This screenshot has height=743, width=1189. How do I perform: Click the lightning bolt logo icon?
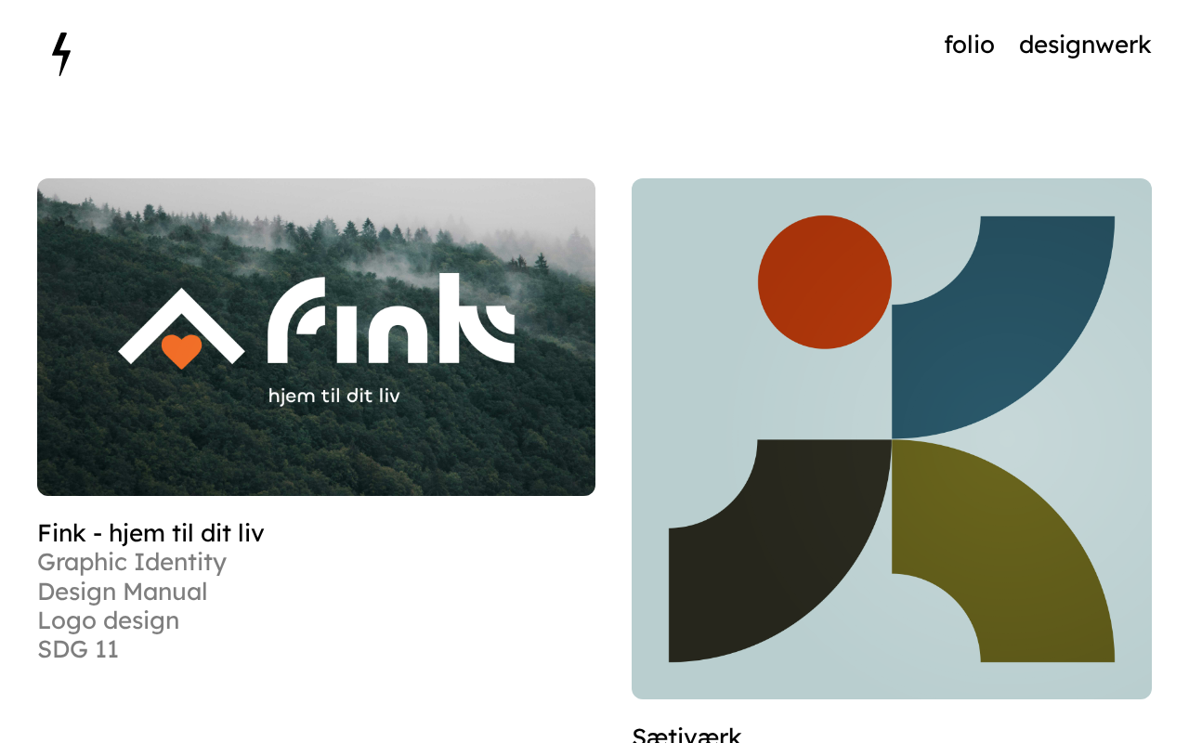[x=61, y=54]
